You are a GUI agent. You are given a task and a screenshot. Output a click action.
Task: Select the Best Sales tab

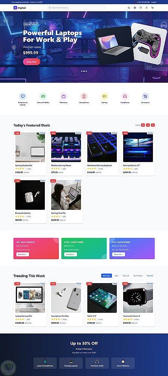click(107, 276)
